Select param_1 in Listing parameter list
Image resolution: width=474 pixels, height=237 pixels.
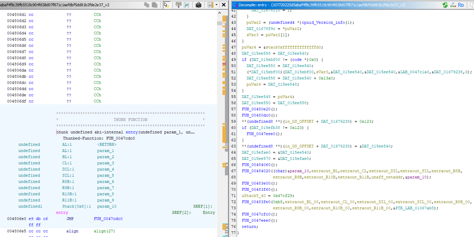point(105,151)
